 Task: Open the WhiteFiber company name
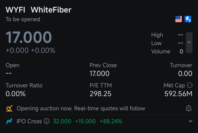[x=51, y=10]
